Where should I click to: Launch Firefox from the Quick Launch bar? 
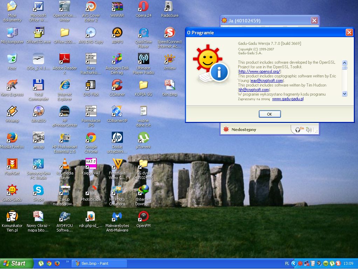57,263
